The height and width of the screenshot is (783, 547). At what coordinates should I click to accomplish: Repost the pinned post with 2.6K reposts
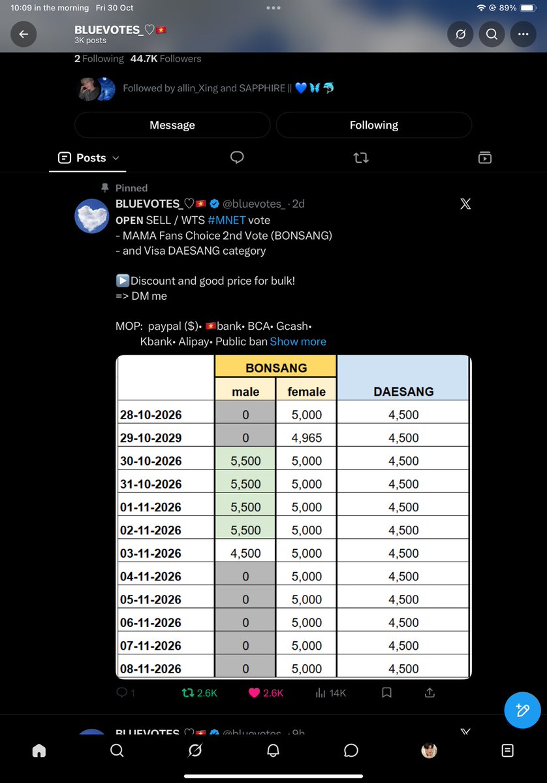click(x=199, y=693)
